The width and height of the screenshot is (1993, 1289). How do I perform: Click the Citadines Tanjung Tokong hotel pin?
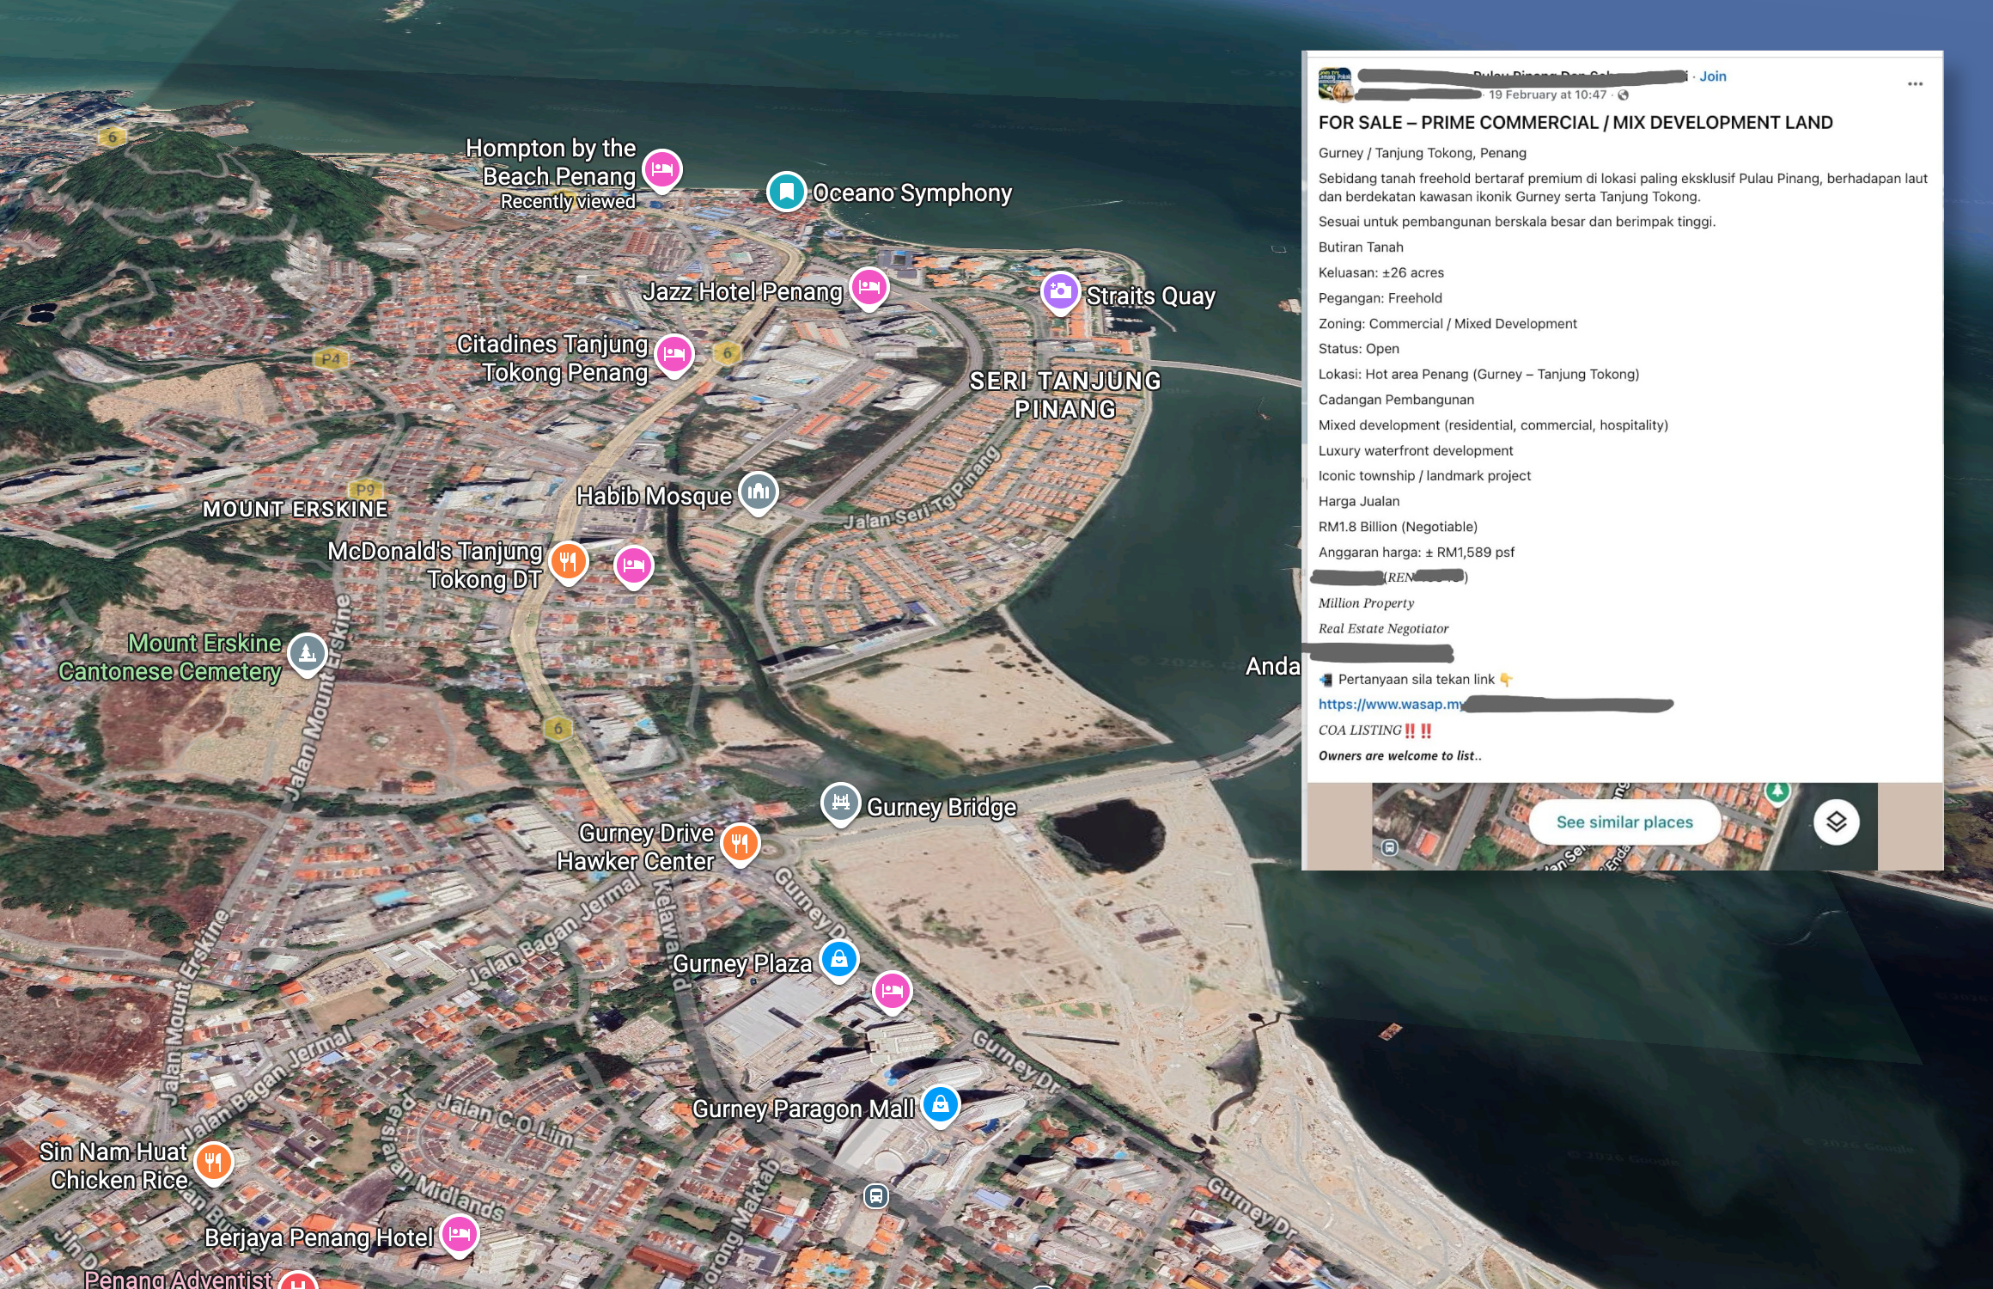(674, 353)
